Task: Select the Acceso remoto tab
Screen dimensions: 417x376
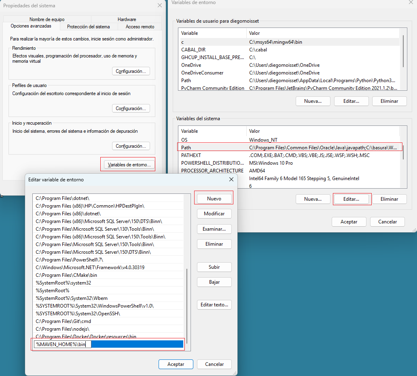Action: coord(140,27)
